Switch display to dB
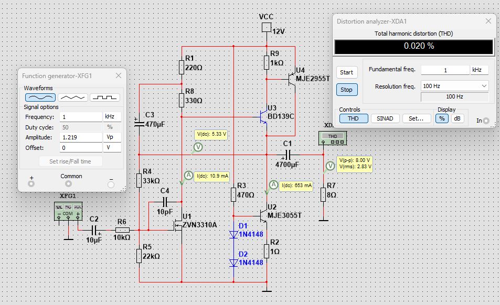The width and height of the screenshot is (500, 305). pos(457,118)
